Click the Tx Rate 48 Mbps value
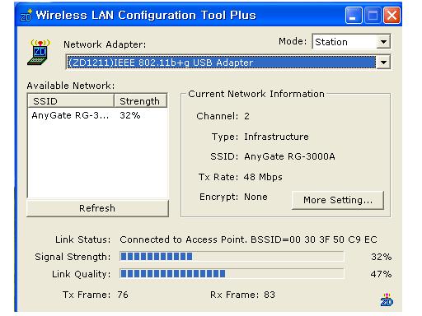This screenshot has width=422, height=316. coord(263,177)
